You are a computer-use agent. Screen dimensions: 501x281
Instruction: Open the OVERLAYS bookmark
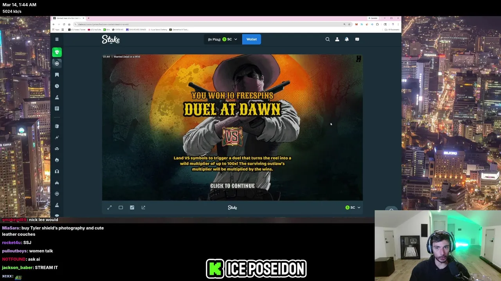click(x=118, y=30)
